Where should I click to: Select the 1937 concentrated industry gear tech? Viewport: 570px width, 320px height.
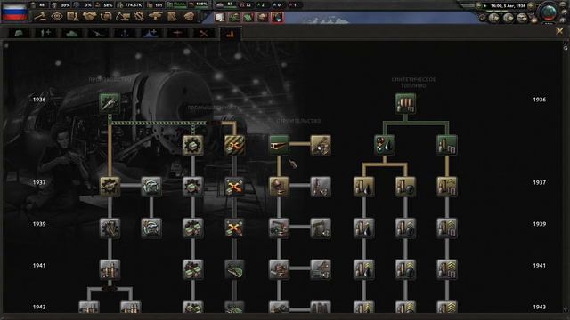pos(192,186)
